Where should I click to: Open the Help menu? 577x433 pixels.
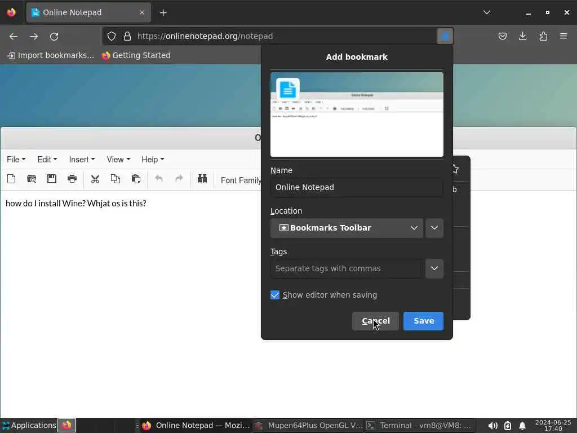[153, 160]
